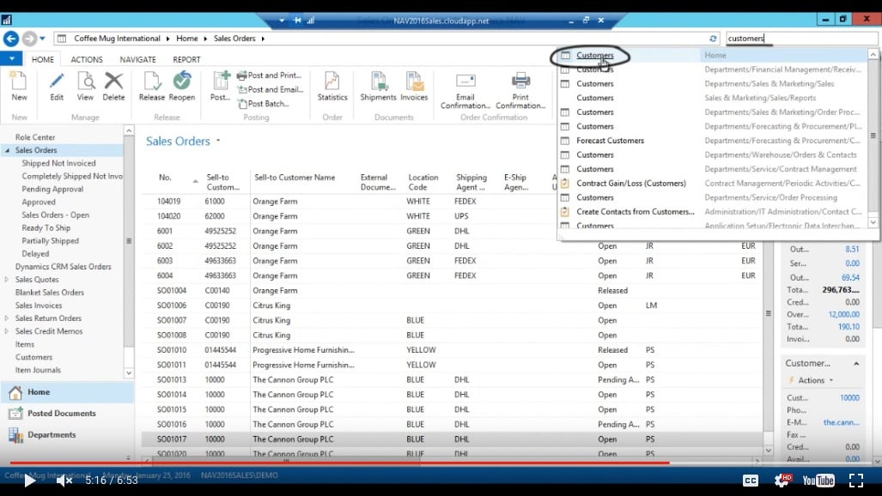882x496 pixels.
Task: Click Coffee Mug International breadcrumb
Action: 117,39
